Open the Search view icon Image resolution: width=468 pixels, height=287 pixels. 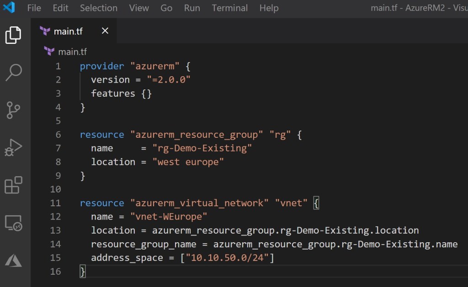[x=13, y=72]
